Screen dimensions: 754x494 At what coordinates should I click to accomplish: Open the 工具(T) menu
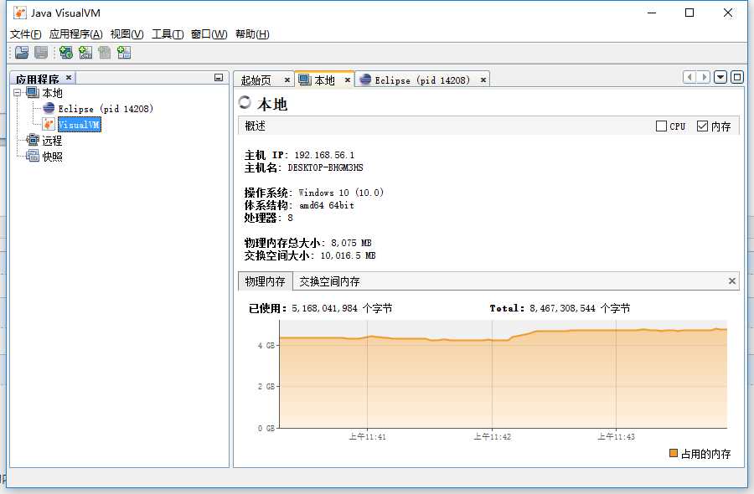(x=168, y=34)
